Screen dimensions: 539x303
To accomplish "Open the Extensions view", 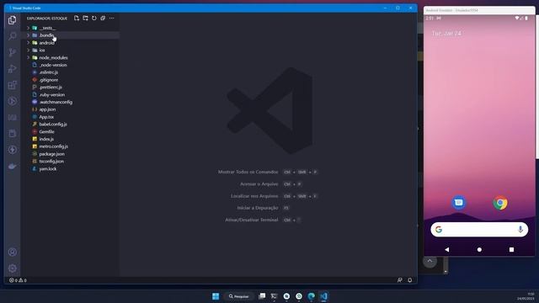I will click(x=13, y=85).
